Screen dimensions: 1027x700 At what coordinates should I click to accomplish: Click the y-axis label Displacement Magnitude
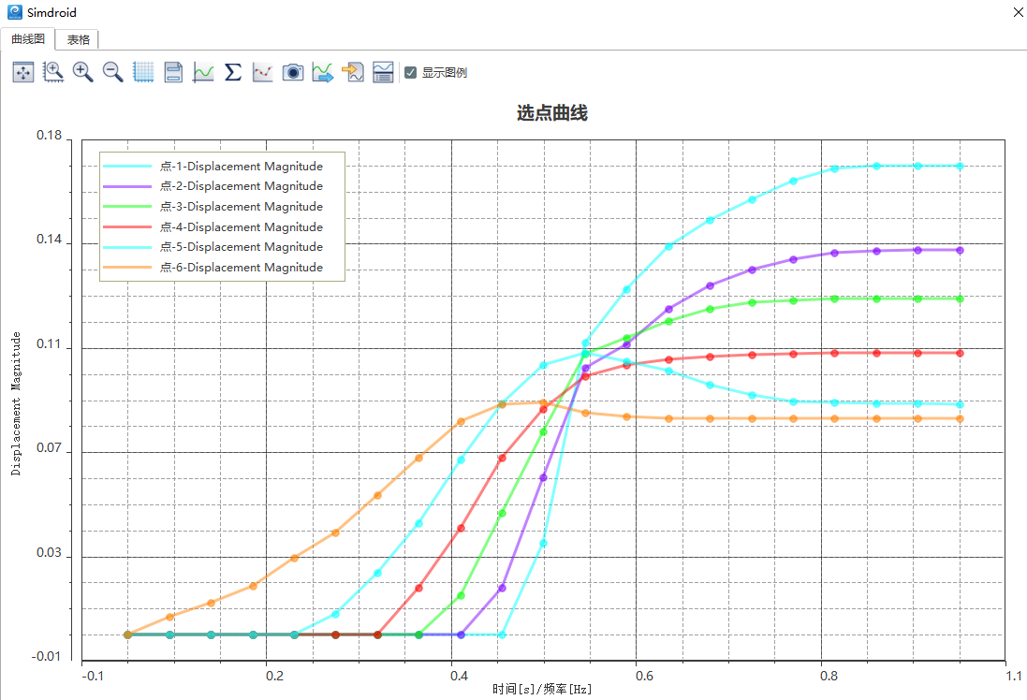pyautogui.click(x=16, y=403)
